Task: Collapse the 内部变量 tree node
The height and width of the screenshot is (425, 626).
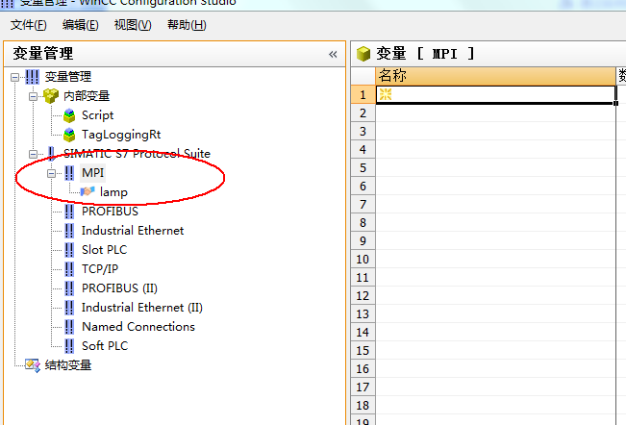Action: (34, 96)
